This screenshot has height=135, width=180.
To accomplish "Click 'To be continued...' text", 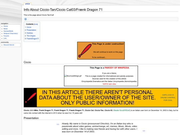I will pyautogui.click(x=99, y=57).
